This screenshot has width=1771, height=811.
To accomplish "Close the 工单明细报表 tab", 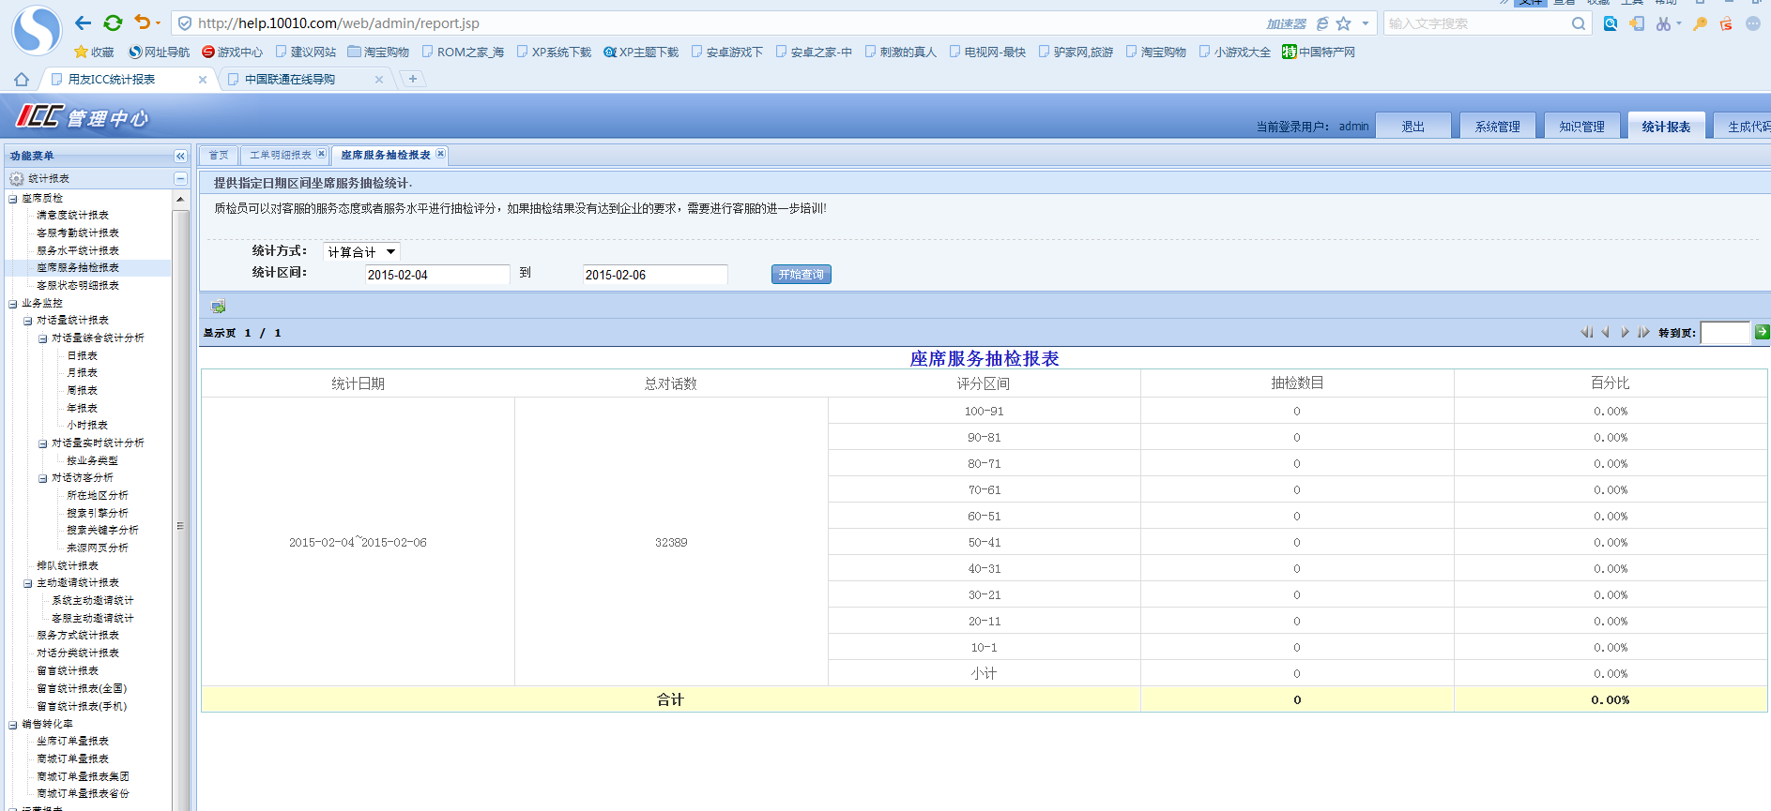I will [x=321, y=154].
